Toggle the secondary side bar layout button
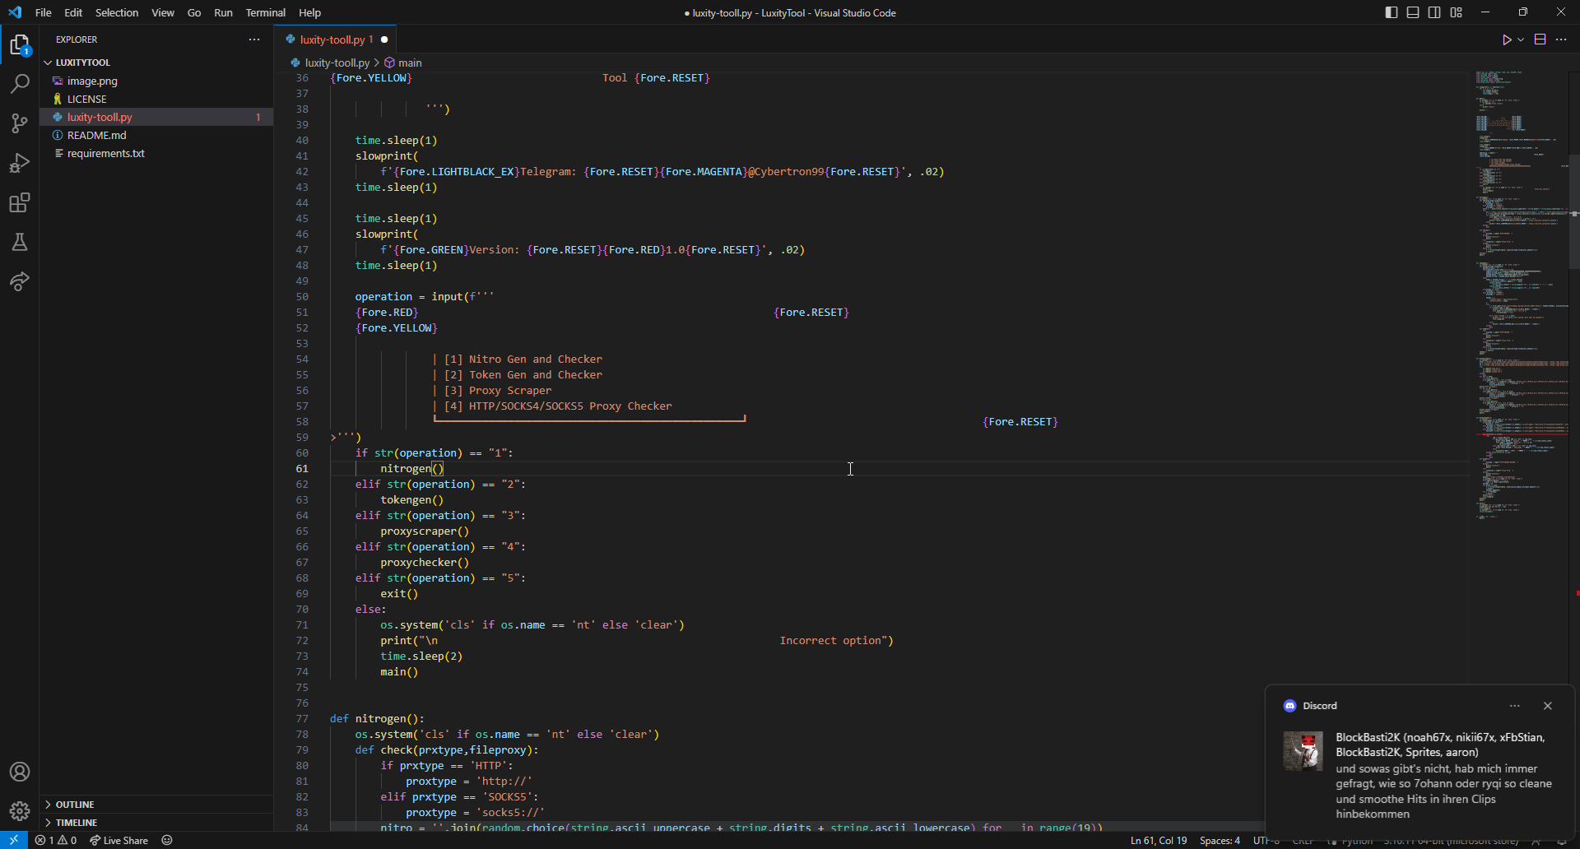Viewport: 1580px width, 849px height. [x=1434, y=12]
